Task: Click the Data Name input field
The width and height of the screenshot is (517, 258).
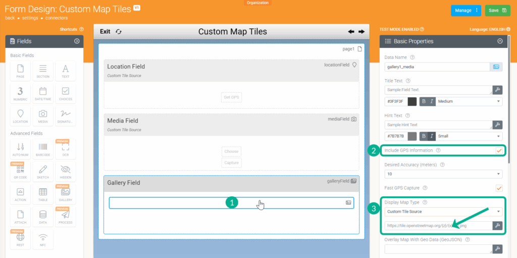Action: click(x=437, y=67)
